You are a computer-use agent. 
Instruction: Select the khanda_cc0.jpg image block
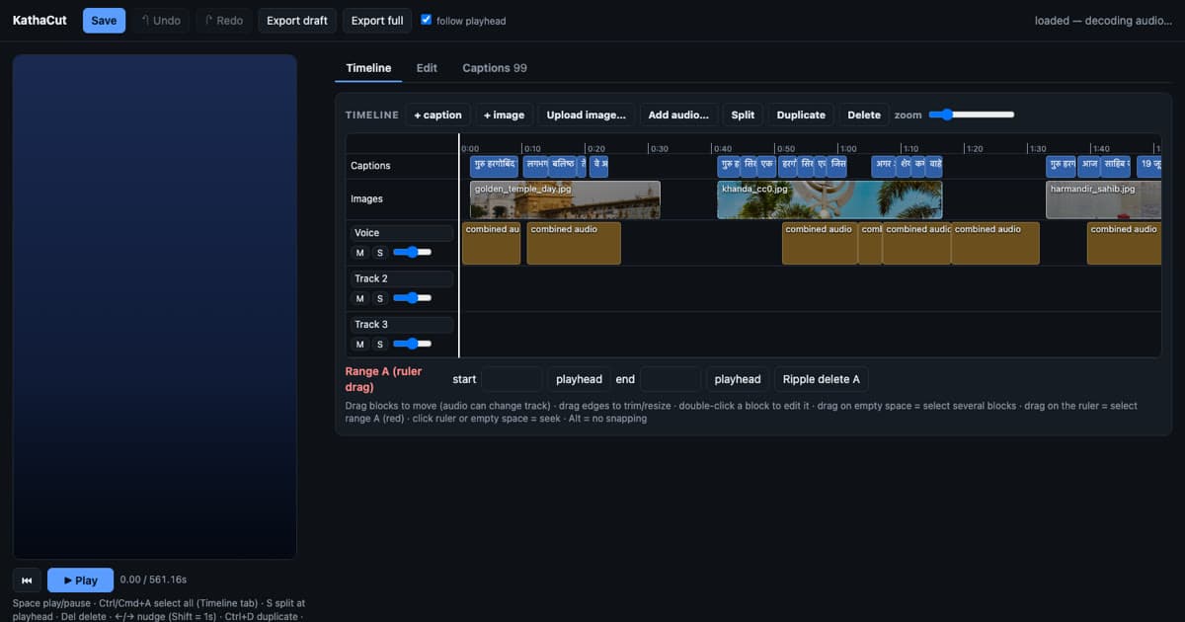pyautogui.click(x=829, y=199)
